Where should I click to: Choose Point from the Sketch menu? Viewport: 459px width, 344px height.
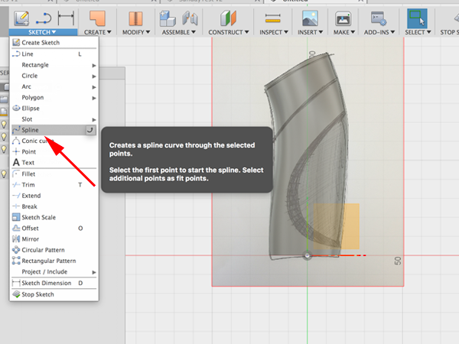[54, 151]
